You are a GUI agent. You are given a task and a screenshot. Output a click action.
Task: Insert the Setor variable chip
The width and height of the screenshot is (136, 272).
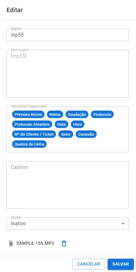[66, 134]
